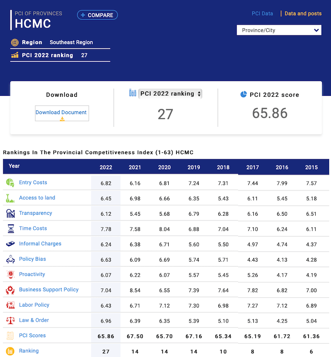Click the Proactivity lightbulb icon

point(10,274)
